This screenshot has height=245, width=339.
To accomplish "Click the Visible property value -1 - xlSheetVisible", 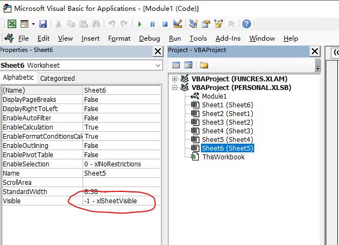I will (x=122, y=201).
